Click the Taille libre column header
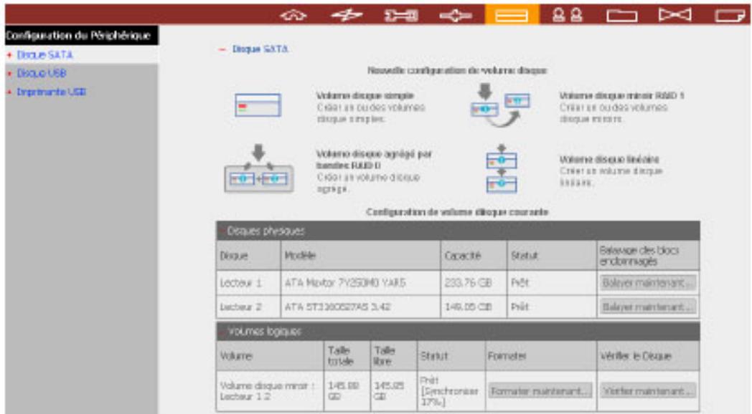The height and width of the screenshot is (414, 752). tap(394, 355)
